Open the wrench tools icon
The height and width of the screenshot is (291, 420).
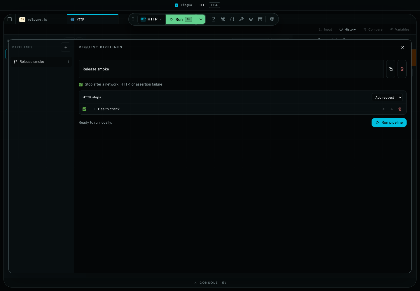242,19
